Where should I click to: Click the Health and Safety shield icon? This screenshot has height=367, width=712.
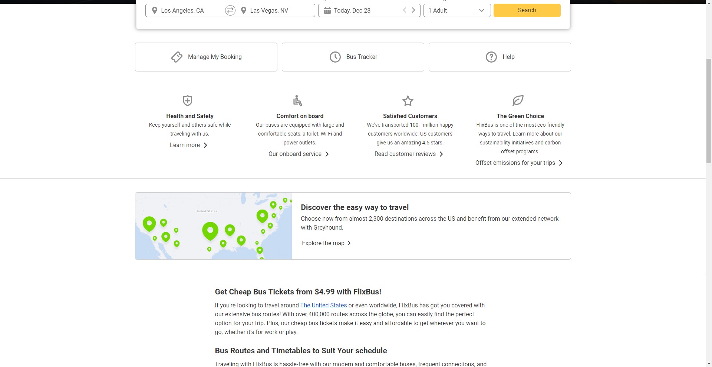point(188,101)
